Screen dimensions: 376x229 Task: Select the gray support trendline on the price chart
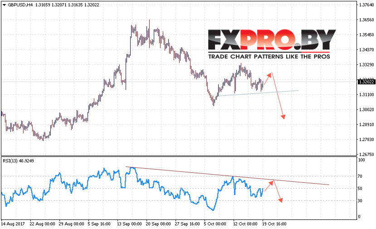tap(259, 93)
